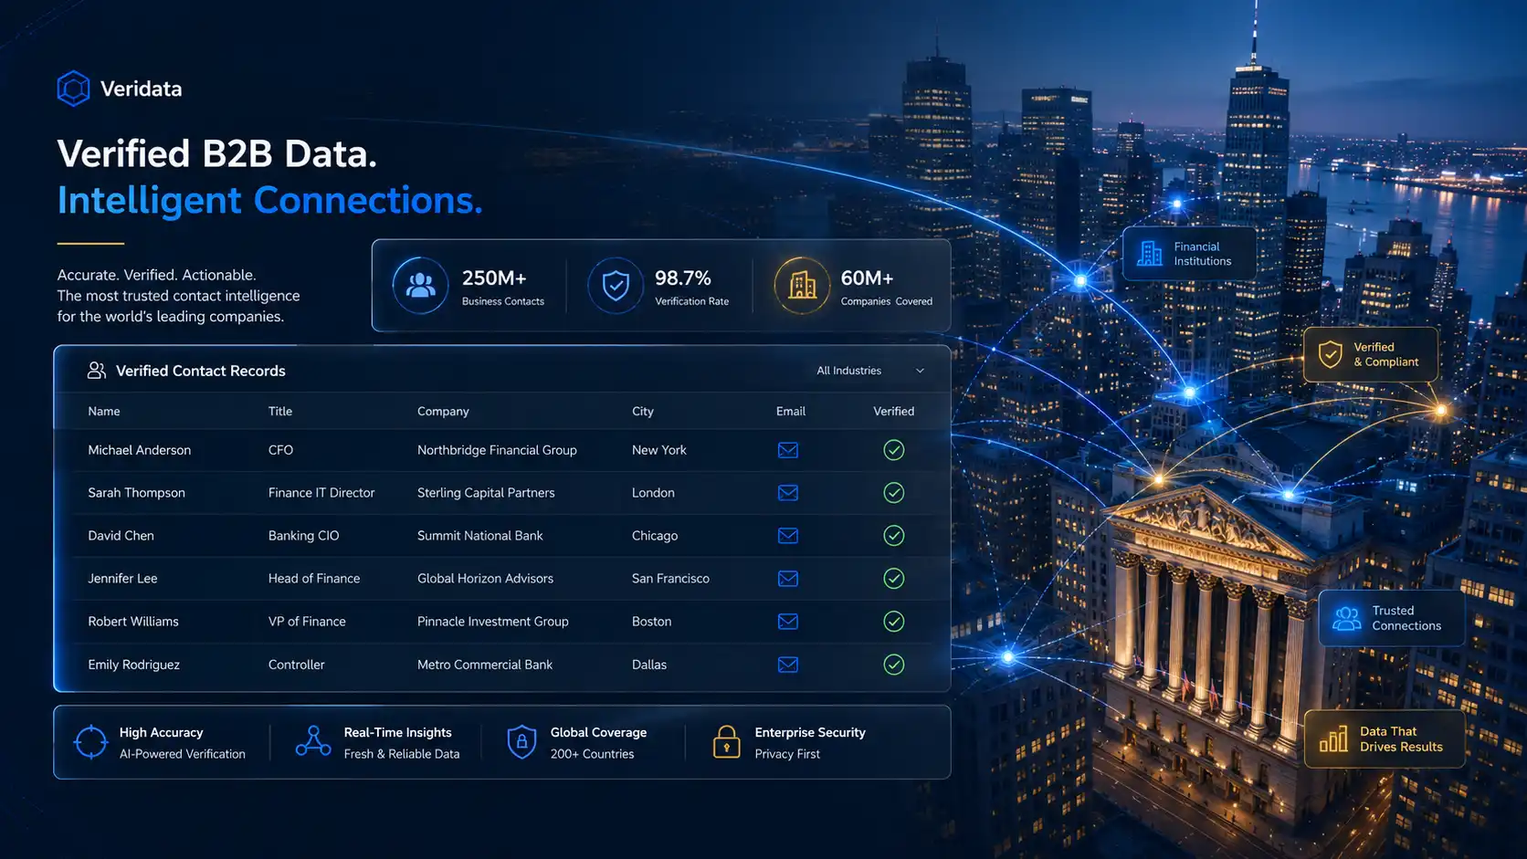Click the Email column header
1527x859 pixels.
[x=791, y=412]
